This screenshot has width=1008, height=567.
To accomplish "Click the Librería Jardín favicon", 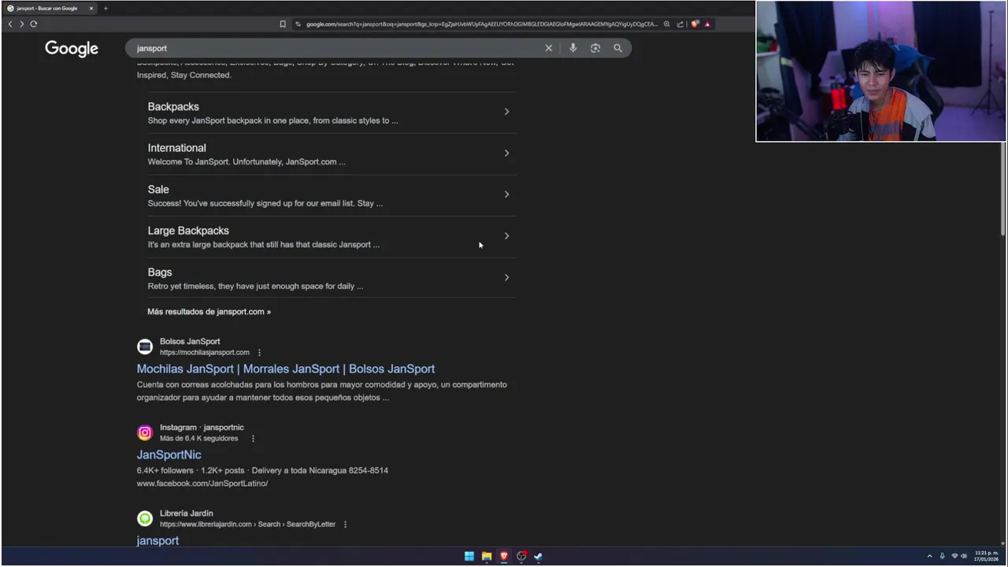I will coord(145,518).
